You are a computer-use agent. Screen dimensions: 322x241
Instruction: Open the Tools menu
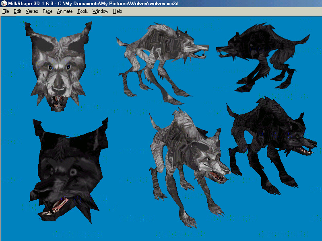(83, 11)
